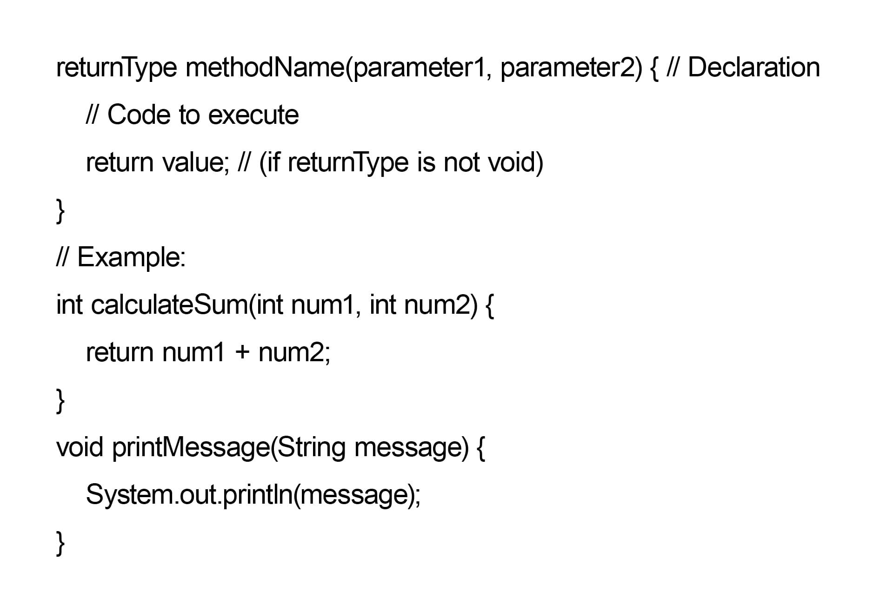Click the closing brace above "// Example:"
The height and width of the screenshot is (607, 893).
[60, 210]
